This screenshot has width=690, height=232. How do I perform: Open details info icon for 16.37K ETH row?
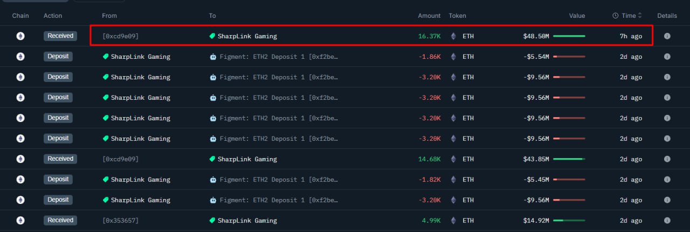pyautogui.click(x=667, y=36)
